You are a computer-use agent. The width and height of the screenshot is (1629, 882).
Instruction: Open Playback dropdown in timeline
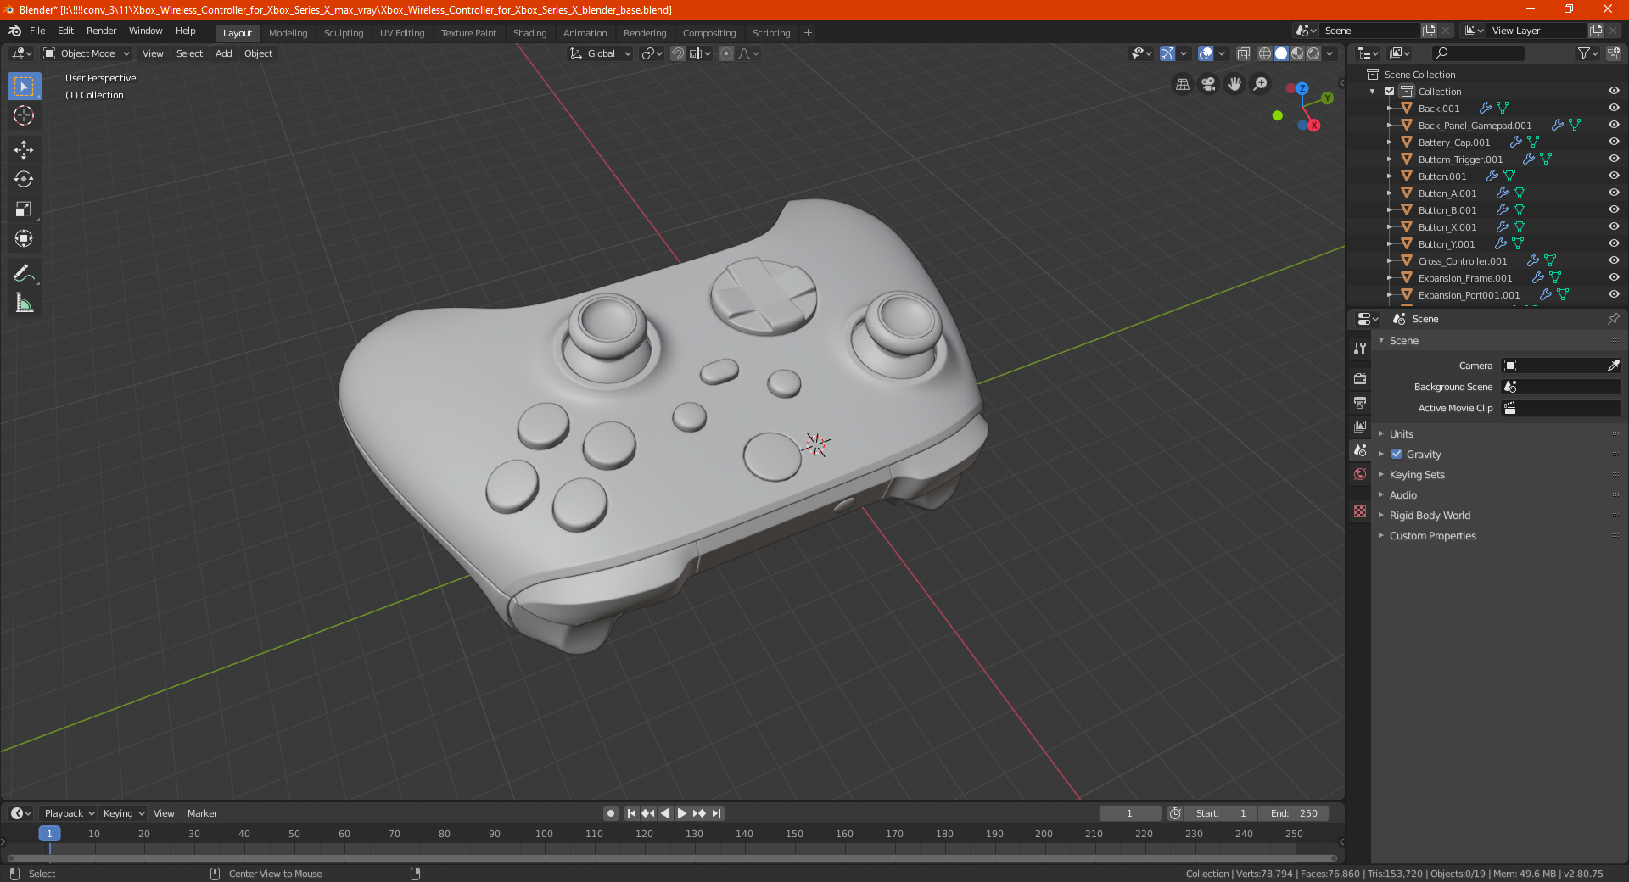click(69, 813)
